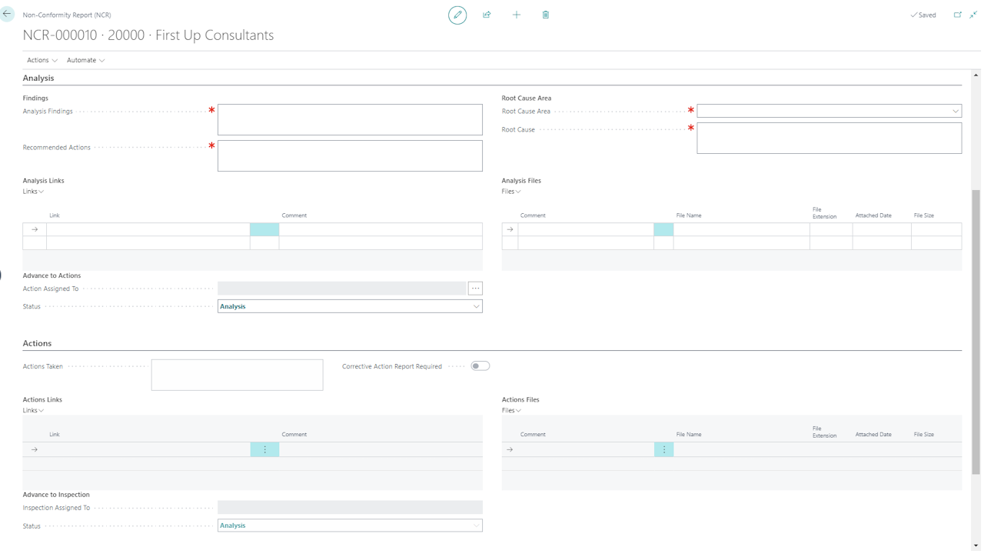
Task: Click the collapse page icon at top right
Action: point(973,15)
